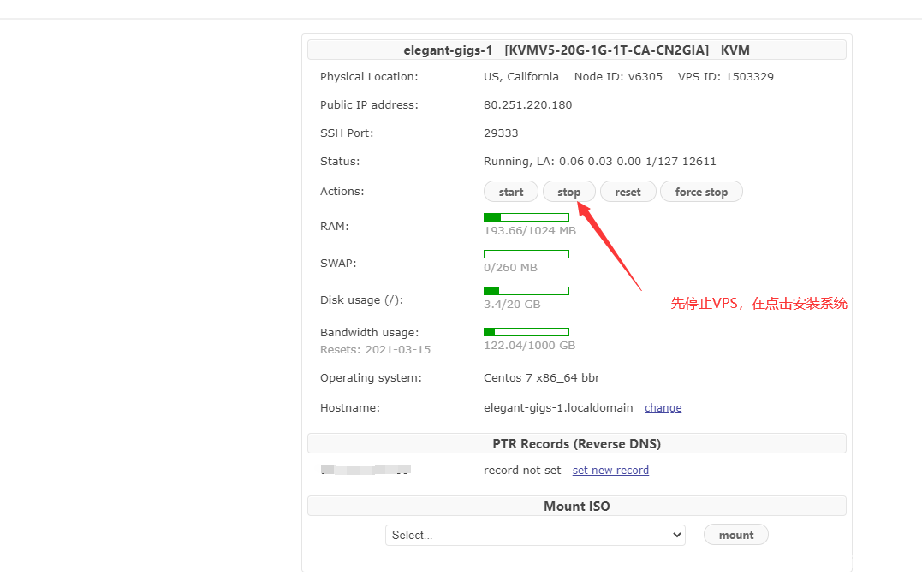This screenshot has height=575, width=922.
Task: Click the start button in Actions
Action: click(510, 192)
